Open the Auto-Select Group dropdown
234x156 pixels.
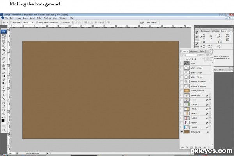pyautogui.click(x=28, y=22)
